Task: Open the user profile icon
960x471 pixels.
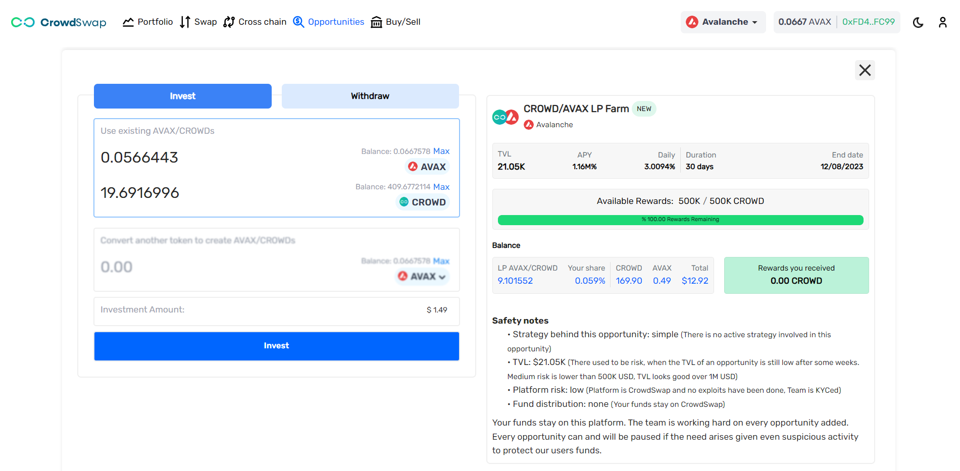Action: point(942,22)
